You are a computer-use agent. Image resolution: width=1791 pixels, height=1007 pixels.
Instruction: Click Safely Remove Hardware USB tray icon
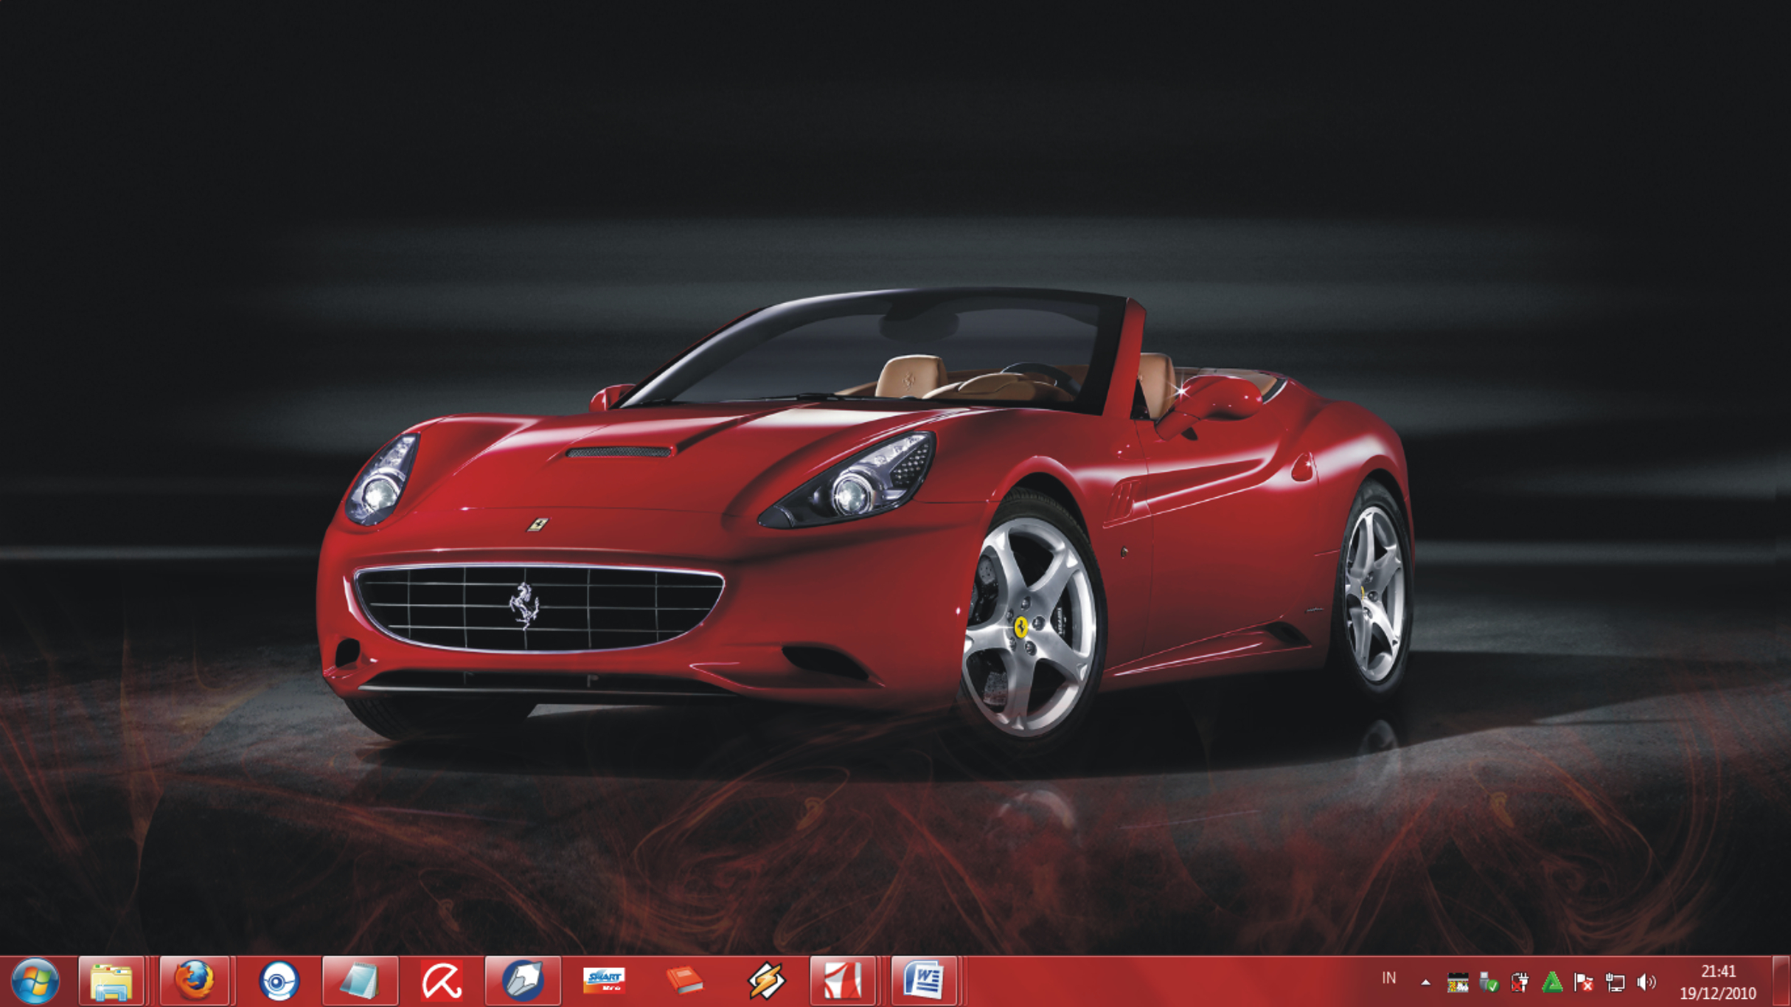tap(1489, 983)
